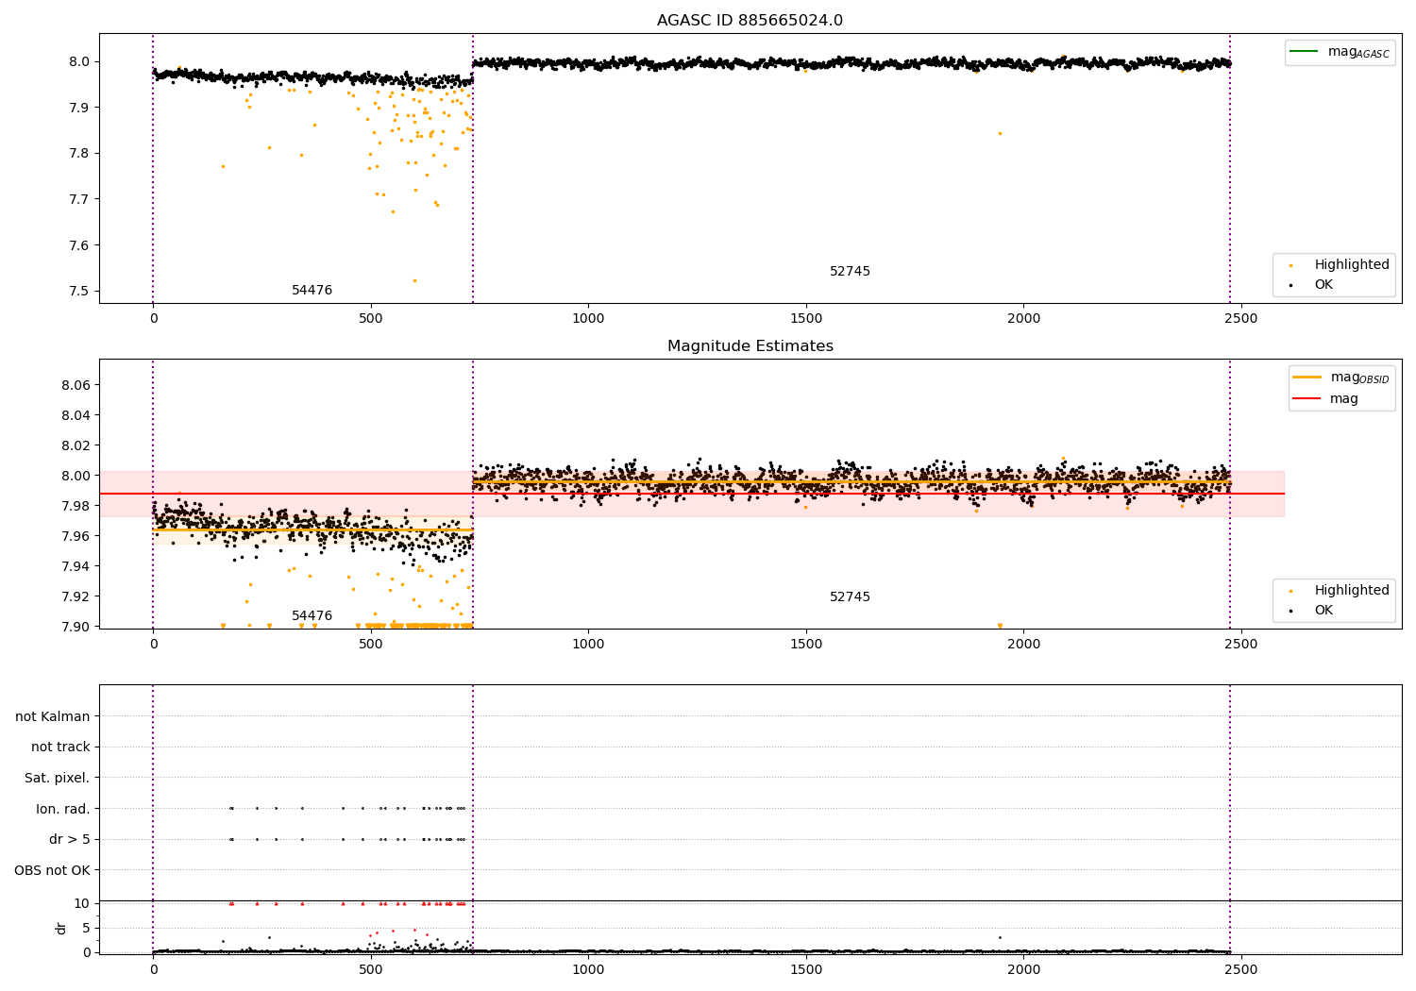Click the orange triangle marker near 2000 in middle panel
The width and height of the screenshot is (1416, 991).
[1000, 626]
